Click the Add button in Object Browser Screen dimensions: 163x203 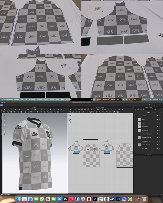click(x=149, y=113)
